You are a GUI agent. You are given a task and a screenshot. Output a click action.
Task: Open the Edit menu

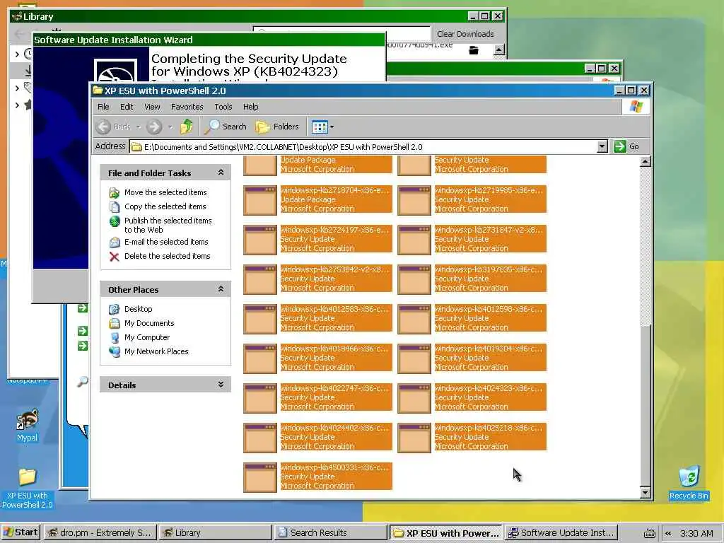click(127, 107)
